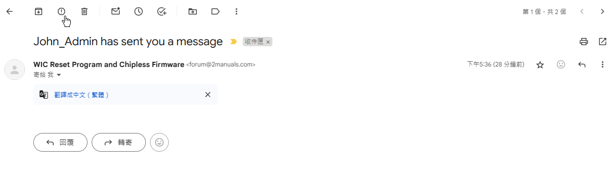Remove the 收件匣 label
Screen dimensions: 612x187
point(268,42)
